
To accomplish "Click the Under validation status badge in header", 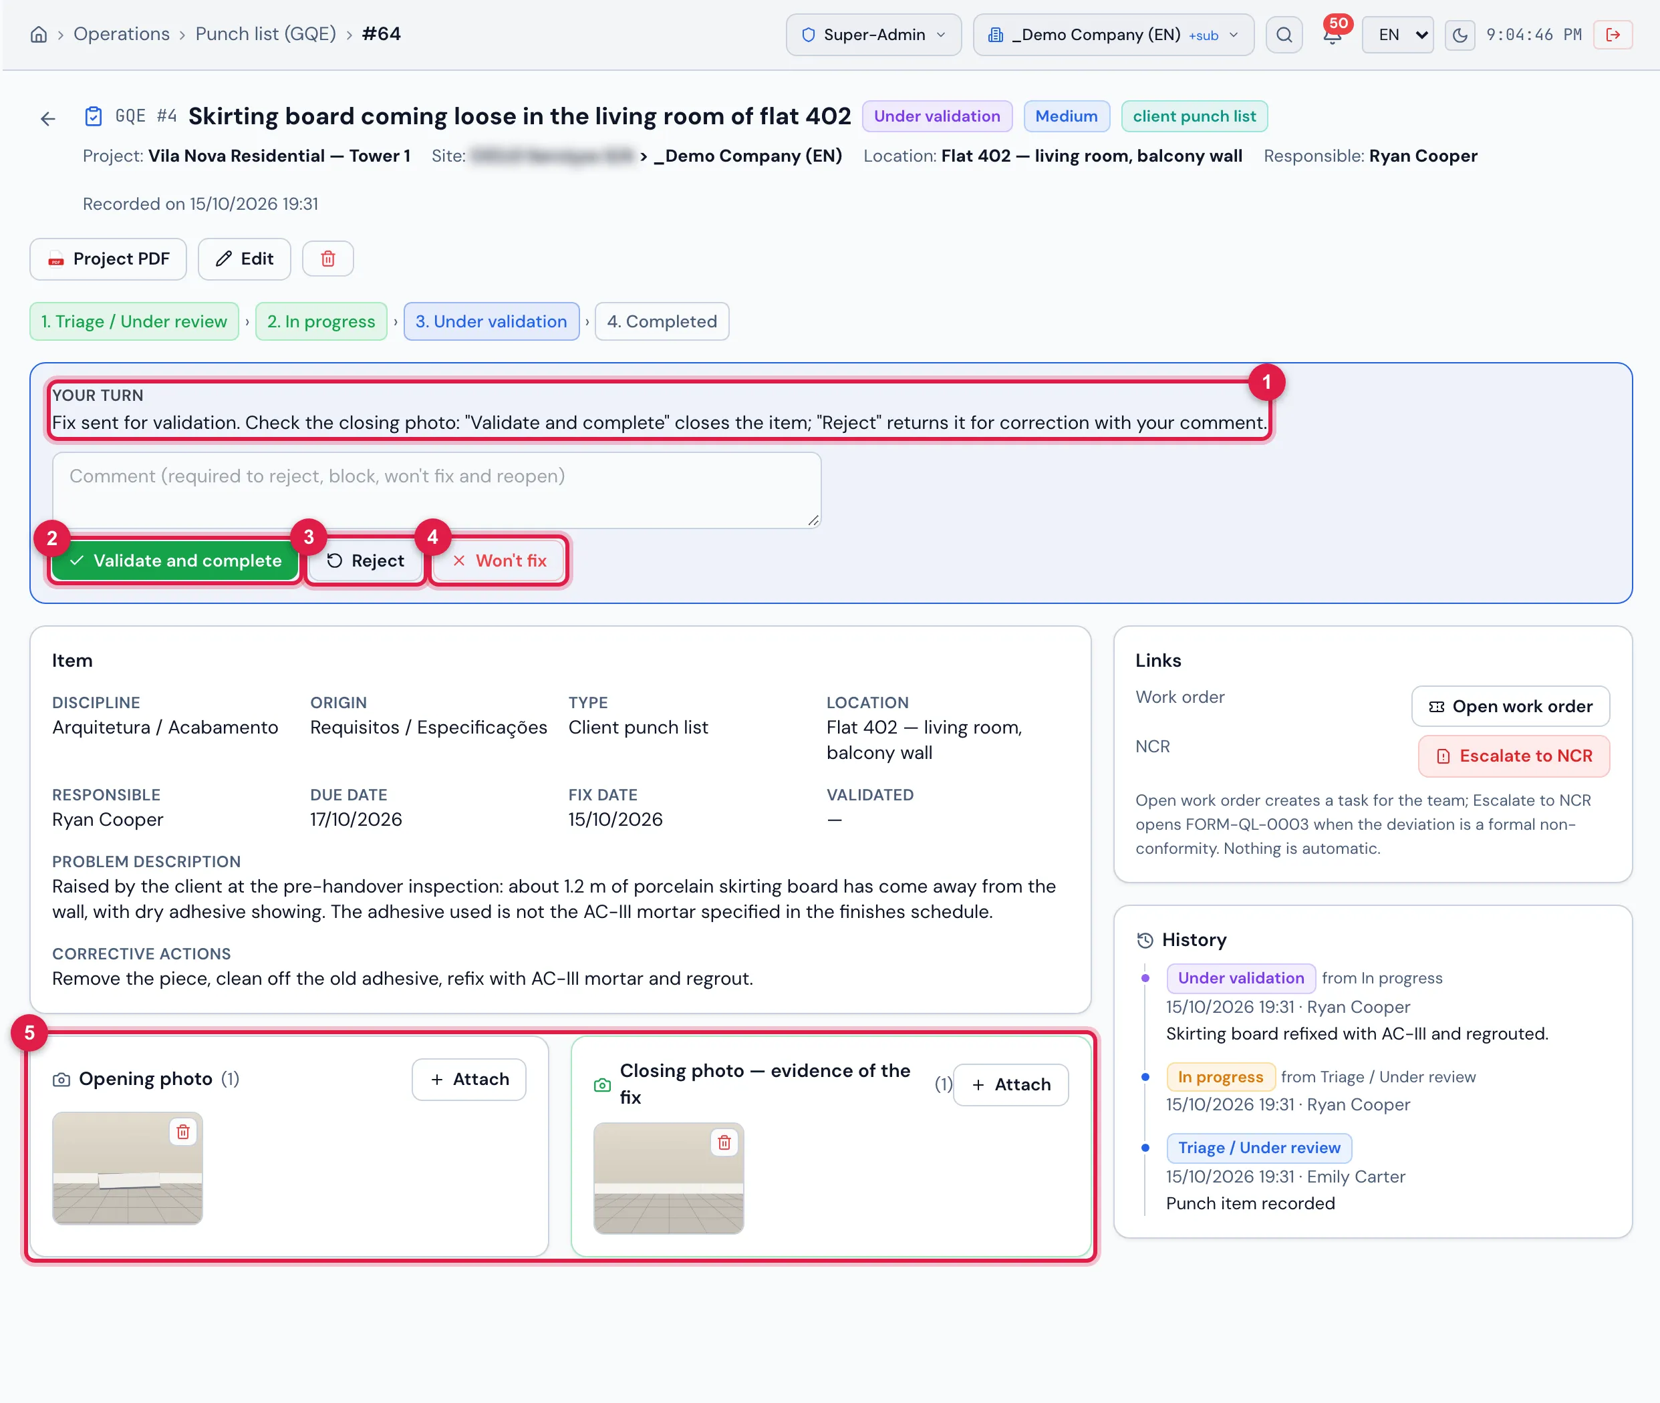I will [x=937, y=116].
